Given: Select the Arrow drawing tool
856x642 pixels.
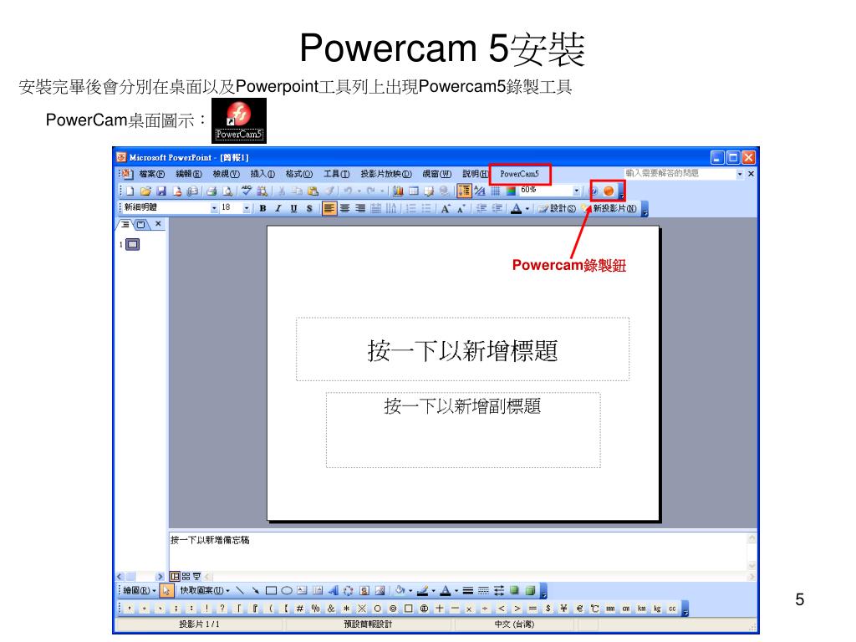Looking at the screenshot, I should 256,591.
